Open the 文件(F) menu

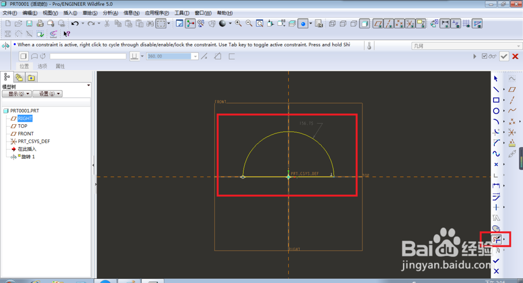pyautogui.click(x=9, y=13)
